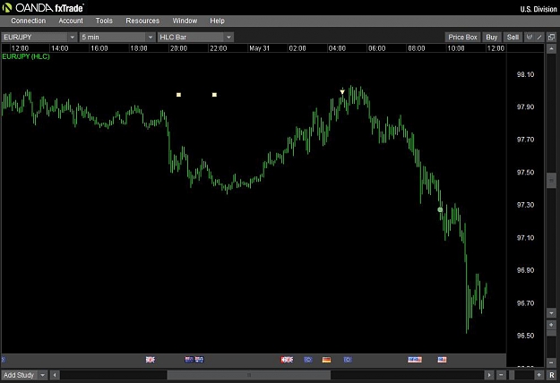Click the 97.30 price axis label
This screenshot has width=560, height=383.
(525, 205)
